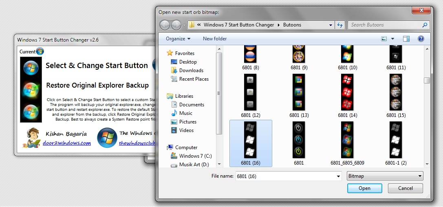Click thewindowsclub link in Start Button Changer
443x207 pixels.
(x=137, y=143)
